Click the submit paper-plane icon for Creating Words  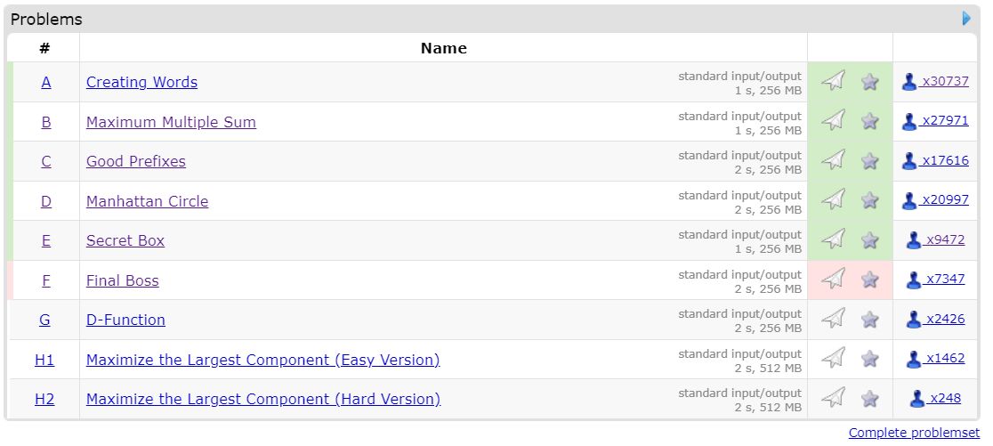(834, 81)
